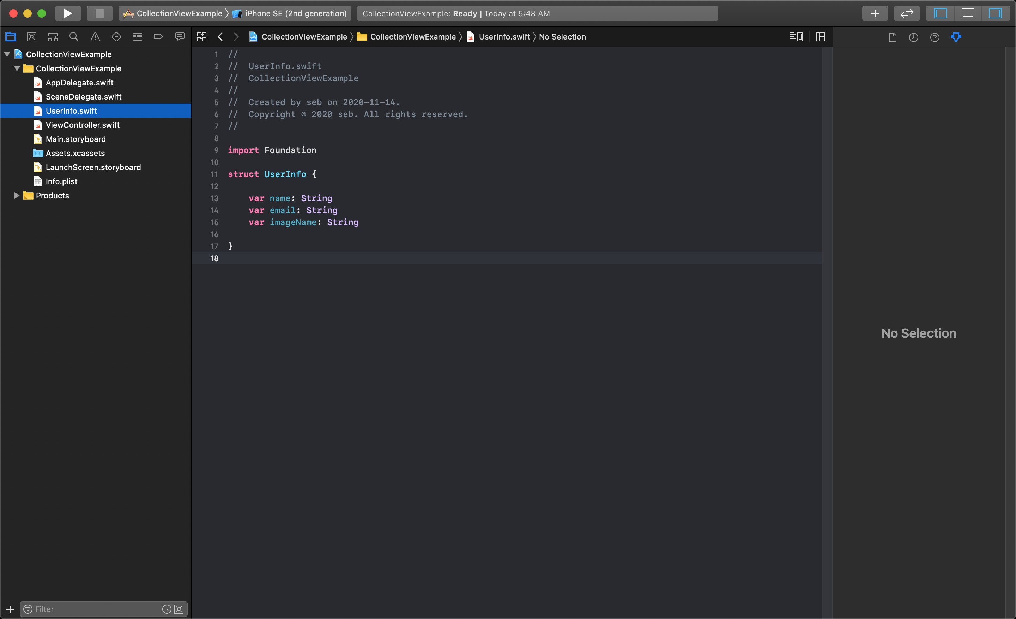This screenshot has height=619, width=1016.
Task: Open the Project navigator folder icon
Action: click(x=11, y=37)
